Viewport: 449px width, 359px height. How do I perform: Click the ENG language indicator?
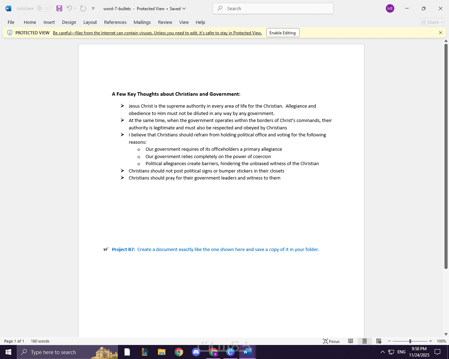pyautogui.click(x=402, y=352)
